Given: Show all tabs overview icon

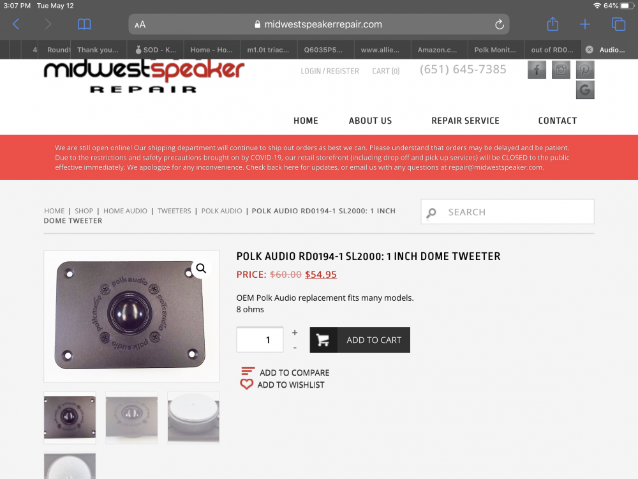Looking at the screenshot, I should [x=618, y=24].
